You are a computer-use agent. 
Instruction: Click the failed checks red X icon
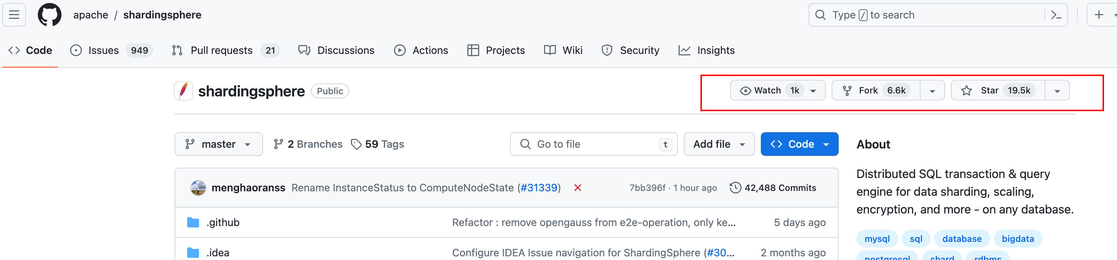[577, 188]
